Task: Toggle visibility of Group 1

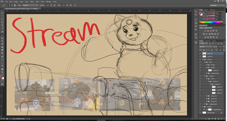Action: coord(200,59)
